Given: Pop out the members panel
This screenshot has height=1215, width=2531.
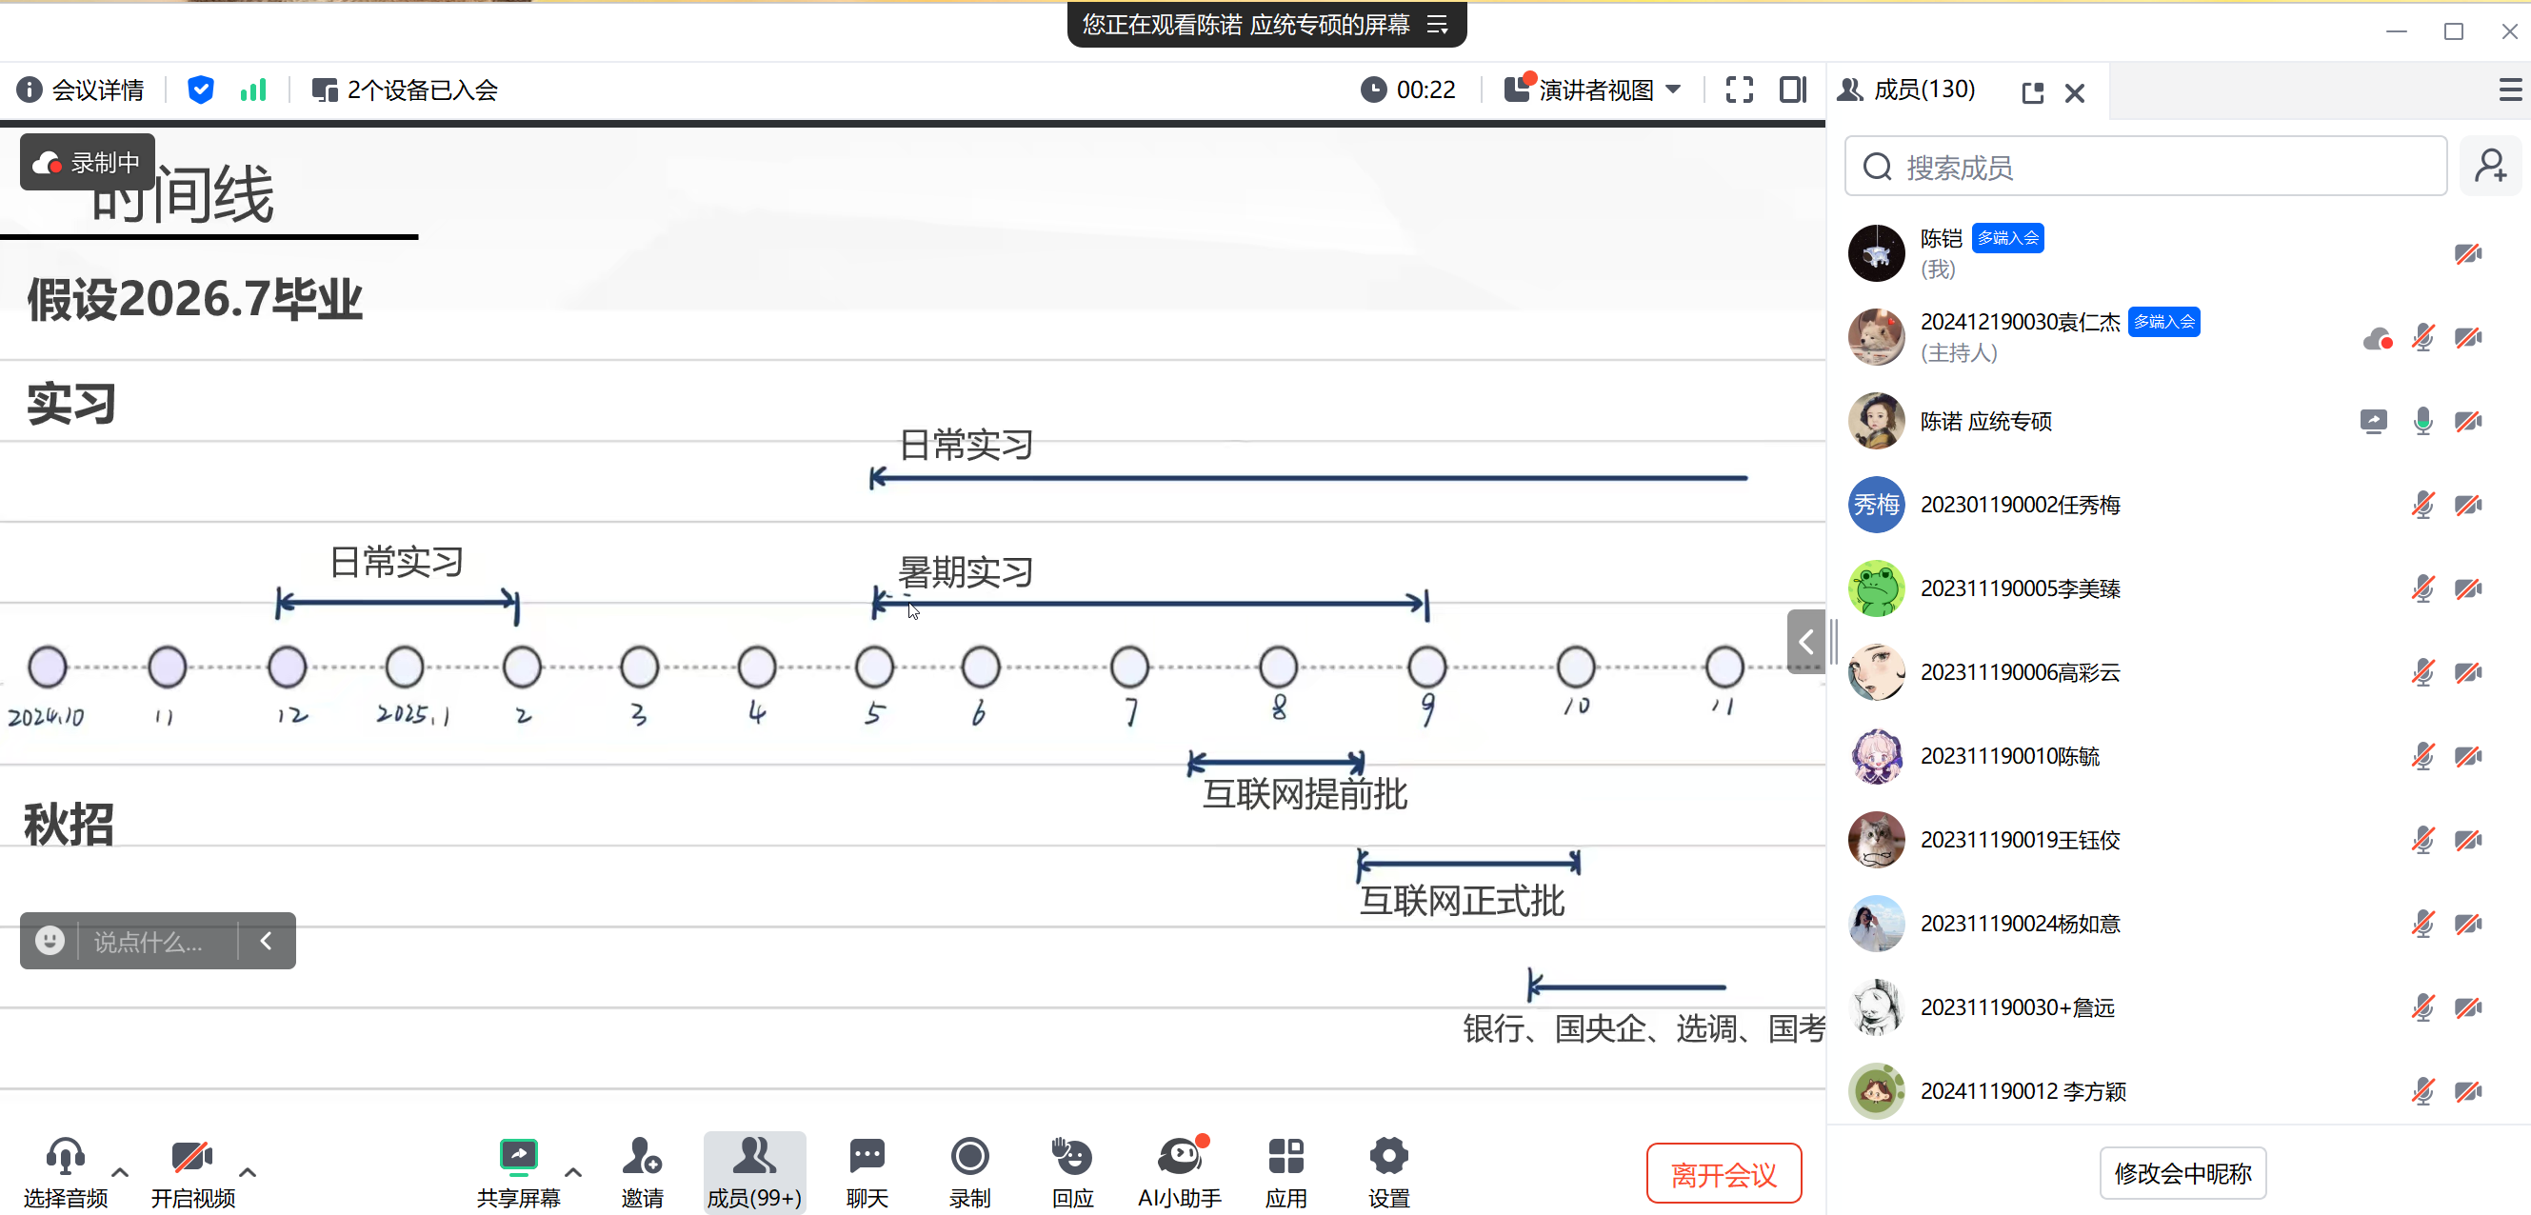Looking at the screenshot, I should (2033, 92).
